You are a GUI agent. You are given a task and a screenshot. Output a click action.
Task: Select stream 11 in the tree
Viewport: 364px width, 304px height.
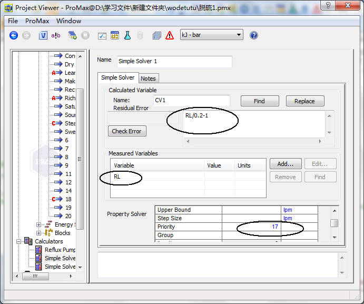(x=68, y=174)
